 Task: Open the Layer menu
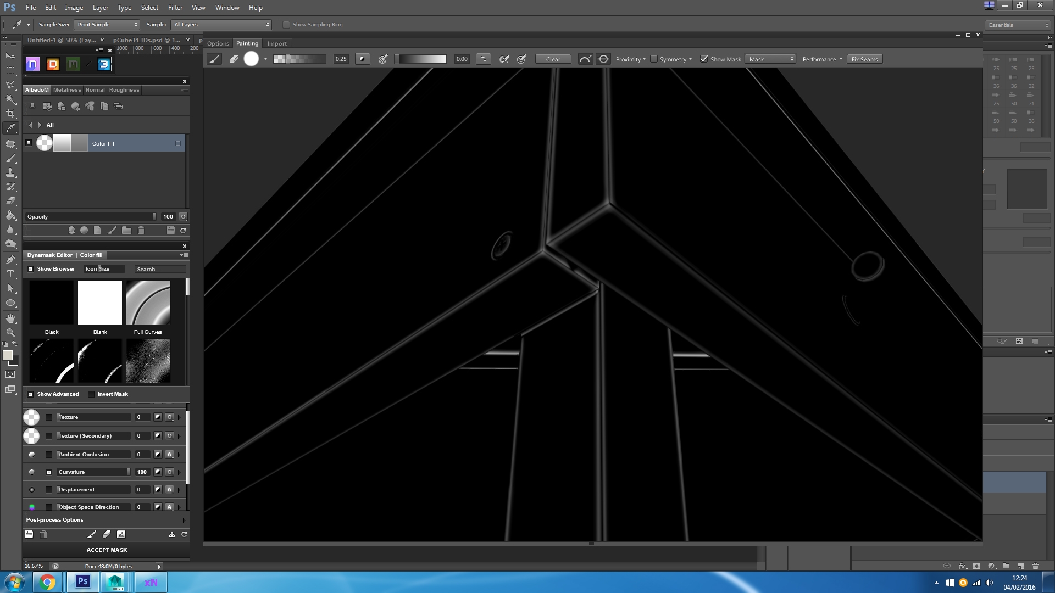click(101, 8)
